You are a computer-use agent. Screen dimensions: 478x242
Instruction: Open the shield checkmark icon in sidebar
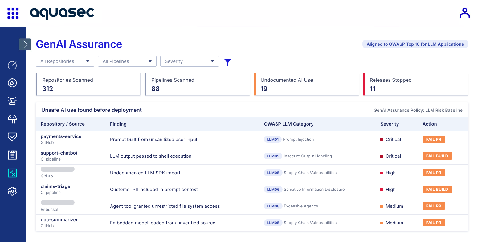(x=12, y=137)
